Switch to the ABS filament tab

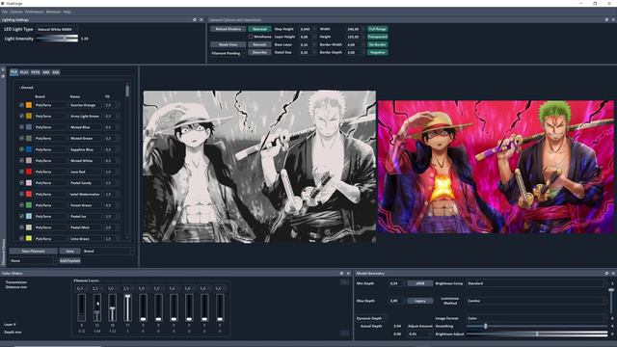pos(46,72)
